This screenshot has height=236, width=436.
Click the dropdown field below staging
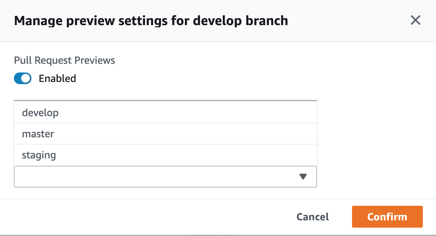click(x=165, y=177)
